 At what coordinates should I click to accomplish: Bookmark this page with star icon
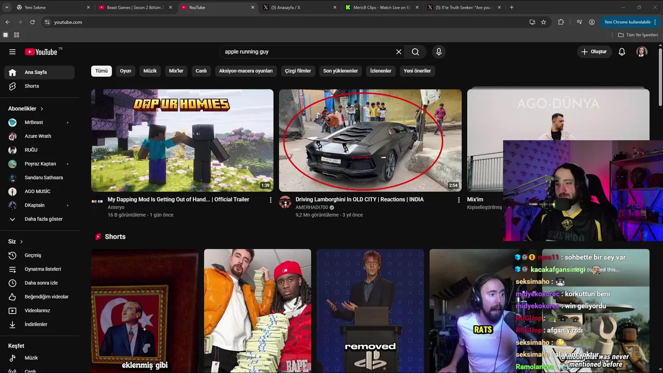543,22
